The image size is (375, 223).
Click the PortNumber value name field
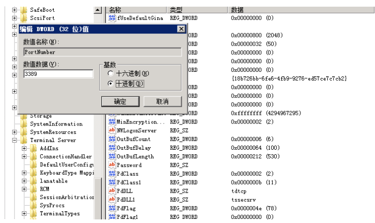(102, 52)
